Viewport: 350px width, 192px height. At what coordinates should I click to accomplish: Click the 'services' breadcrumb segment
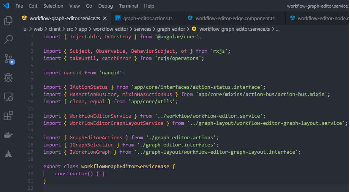(x=143, y=29)
